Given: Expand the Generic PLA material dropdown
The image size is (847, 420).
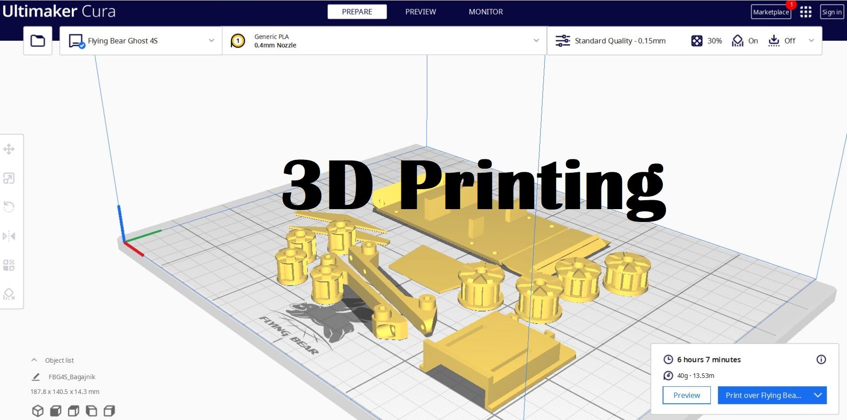Looking at the screenshot, I should tap(536, 40).
